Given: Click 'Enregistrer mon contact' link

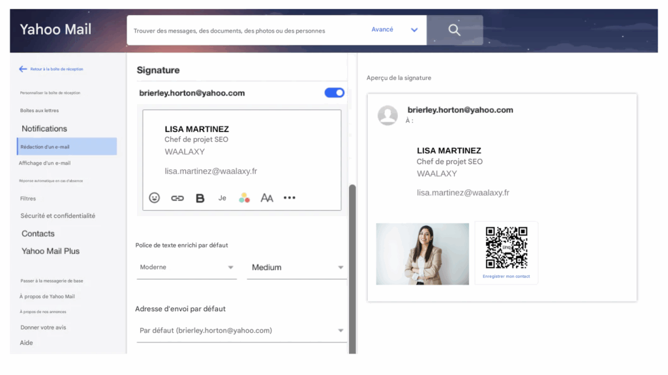Looking at the screenshot, I should point(506,277).
